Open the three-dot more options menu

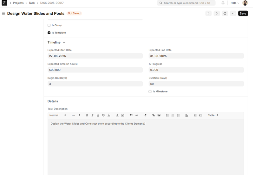point(233,13)
